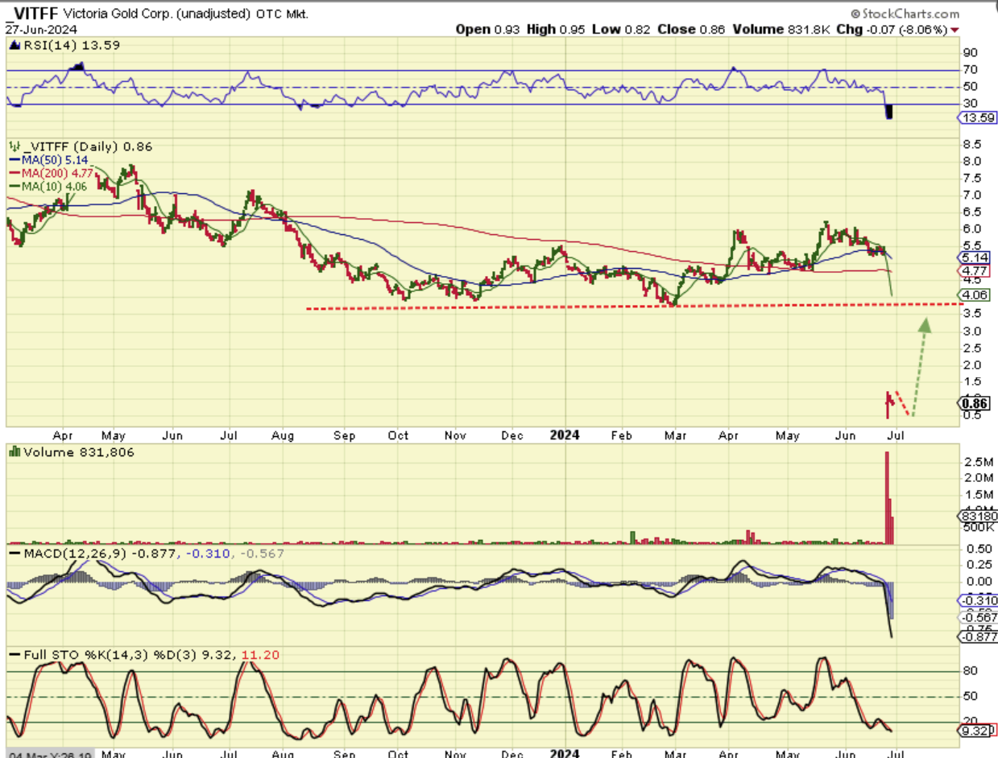Select the red MA(200) legend swatch
998x758 pixels.
(x=15, y=173)
